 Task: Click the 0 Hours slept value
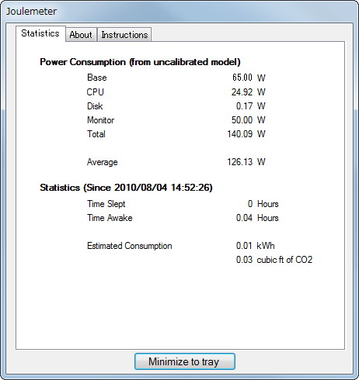pos(263,204)
